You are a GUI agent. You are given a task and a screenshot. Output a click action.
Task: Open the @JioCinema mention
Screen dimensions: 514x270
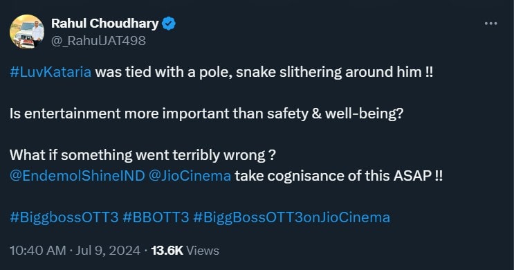(x=190, y=176)
